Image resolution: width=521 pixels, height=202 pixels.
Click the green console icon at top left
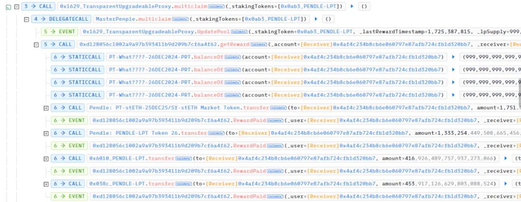coord(8,7)
